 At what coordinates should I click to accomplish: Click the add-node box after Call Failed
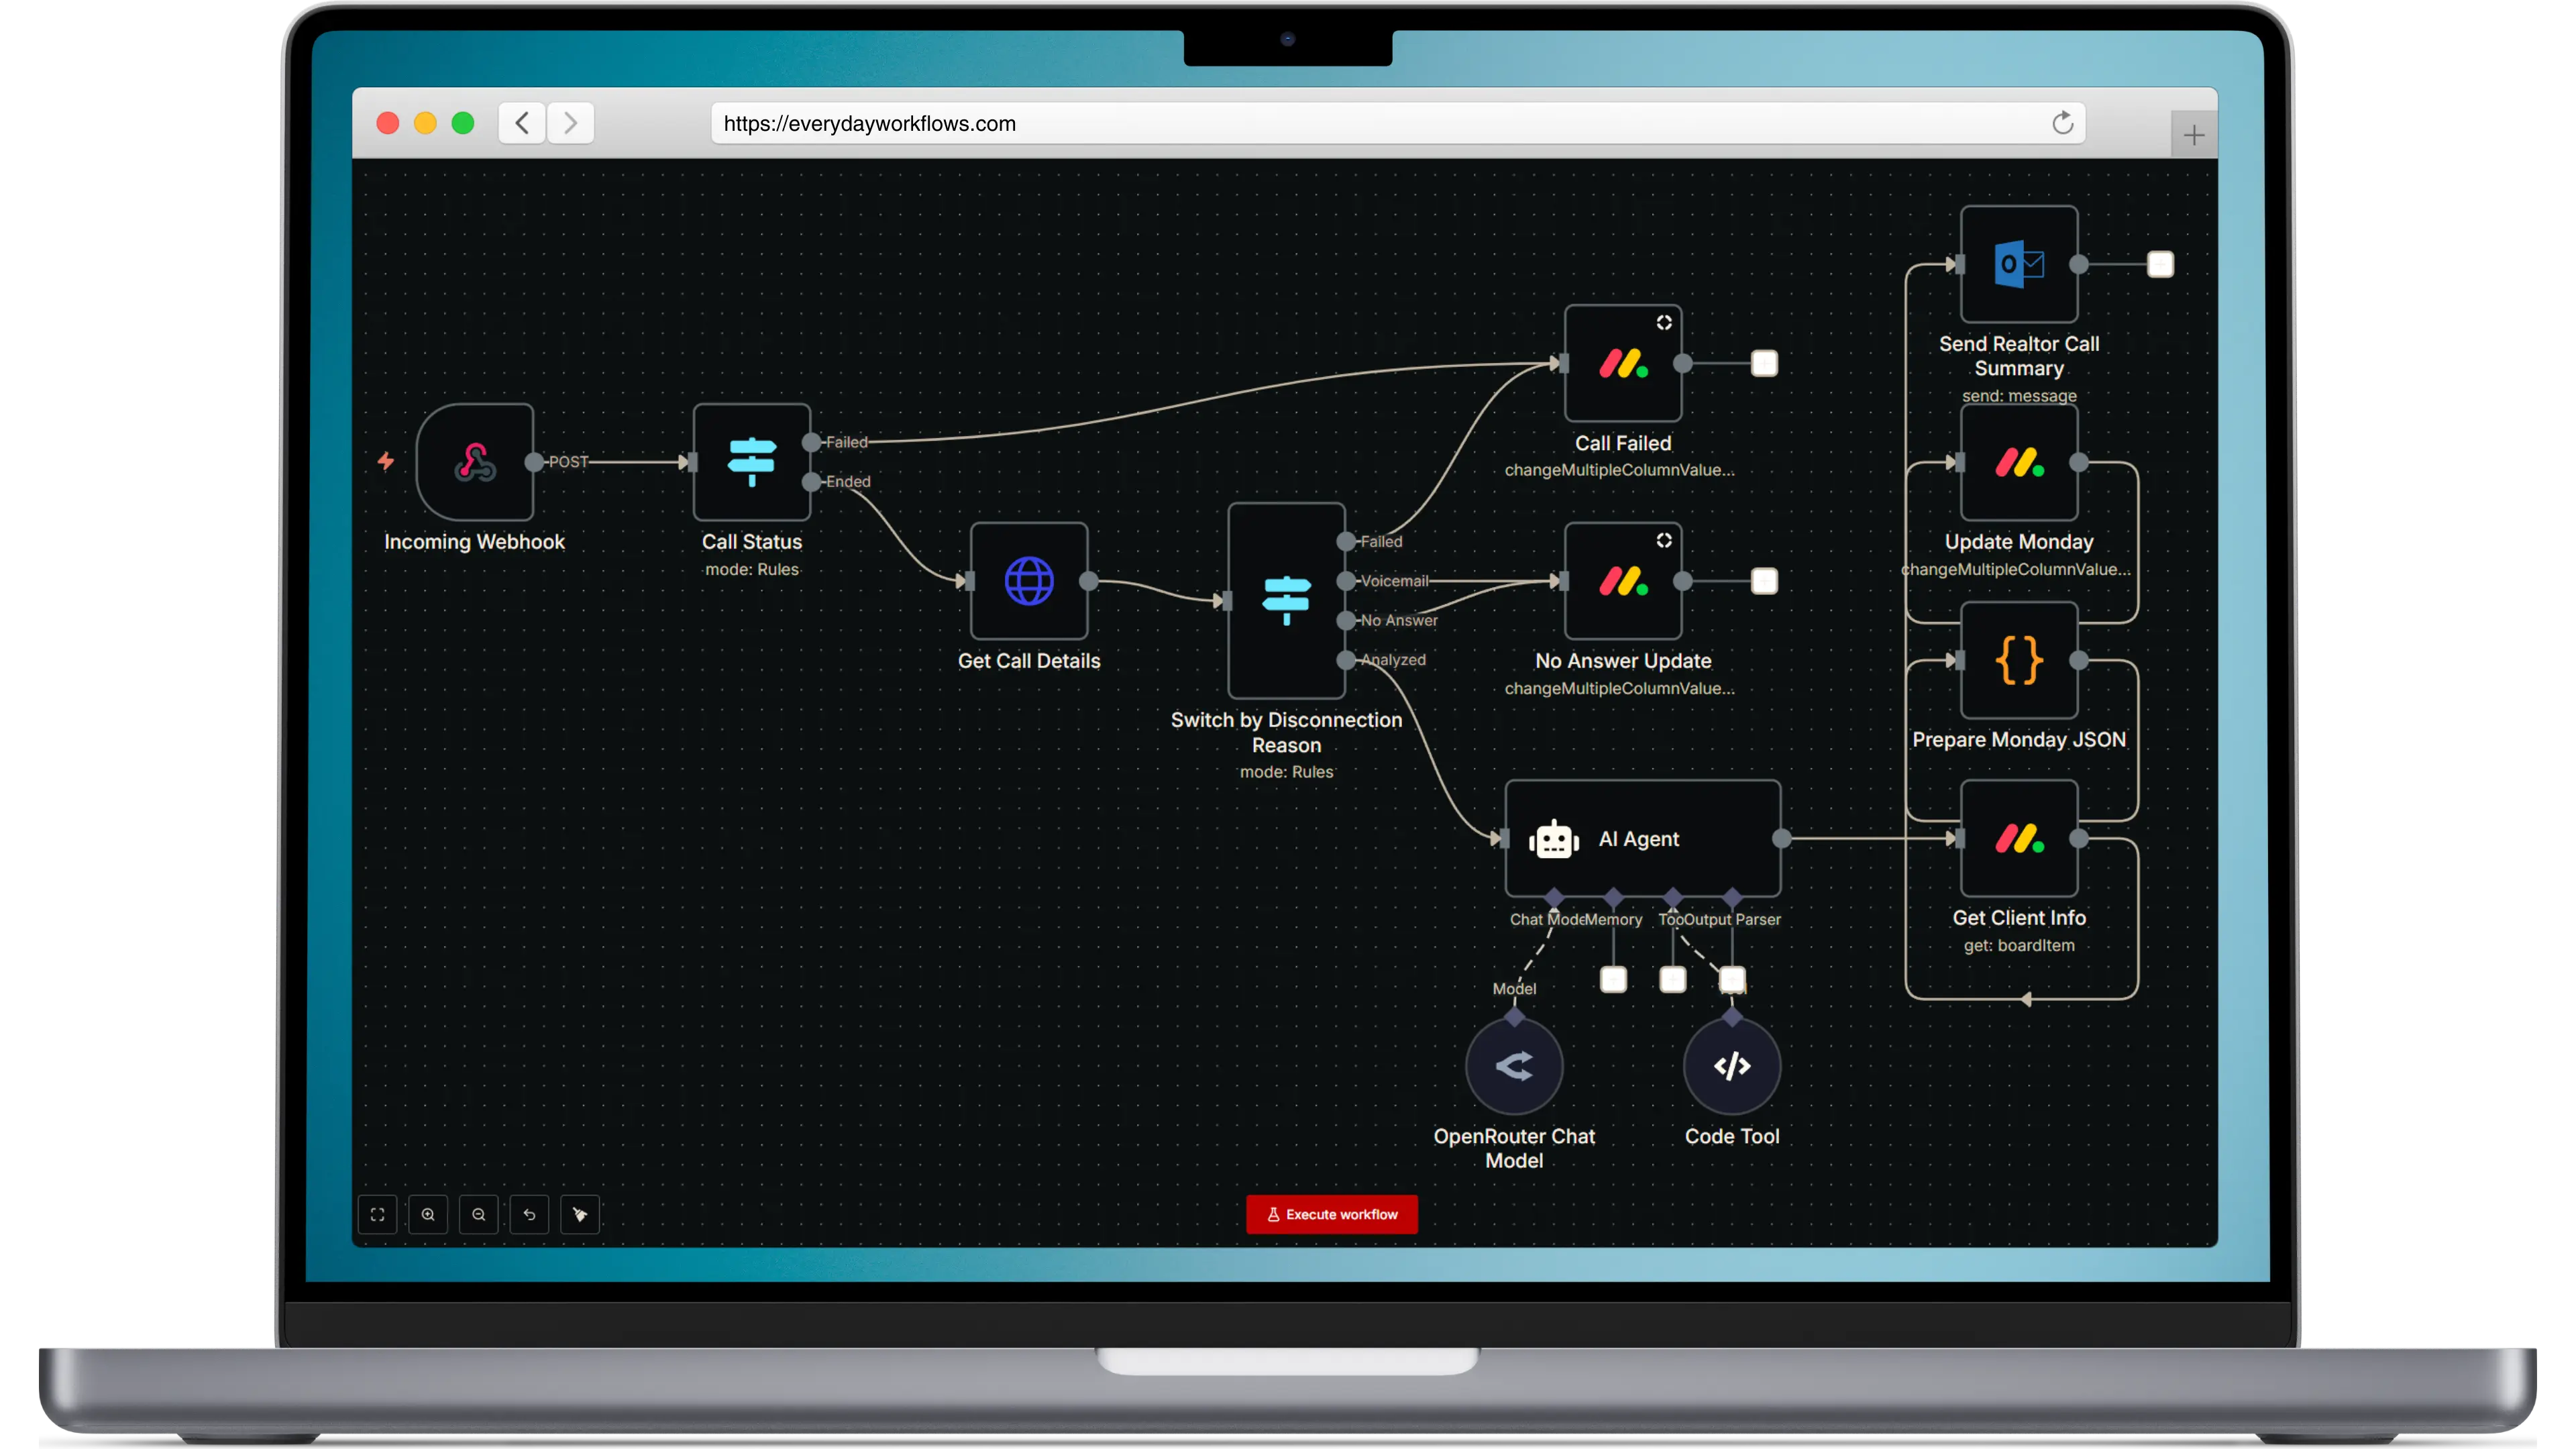click(1764, 364)
